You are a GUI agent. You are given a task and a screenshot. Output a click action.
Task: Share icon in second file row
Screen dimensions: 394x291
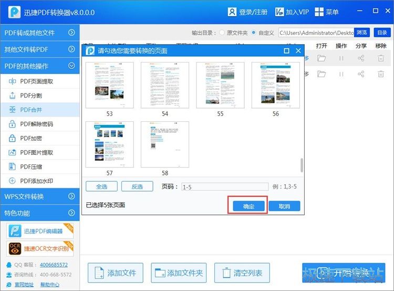coord(361,74)
